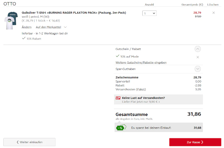Click the Gesamtsumme amount 31,86
Screen dimensions: 224x148
194,114
